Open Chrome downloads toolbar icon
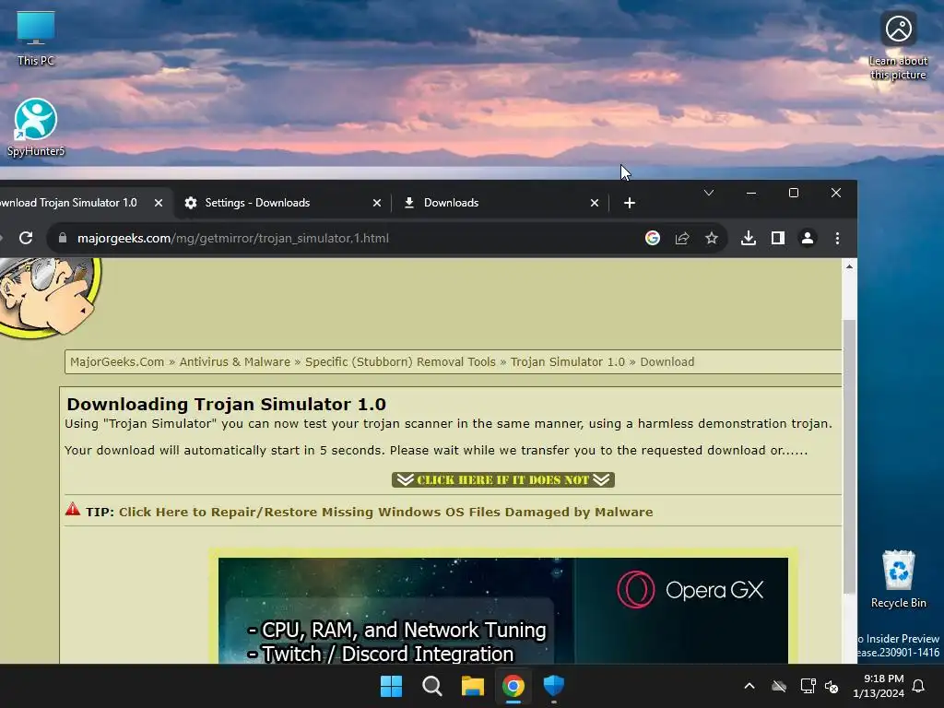Screen dimensions: 944x708 click(749, 239)
